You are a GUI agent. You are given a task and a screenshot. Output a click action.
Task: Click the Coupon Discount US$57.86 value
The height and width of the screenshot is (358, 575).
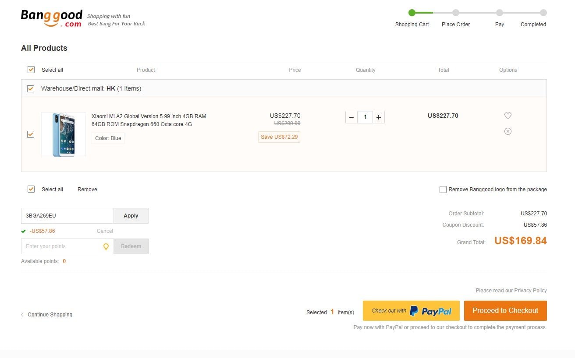[535, 225]
